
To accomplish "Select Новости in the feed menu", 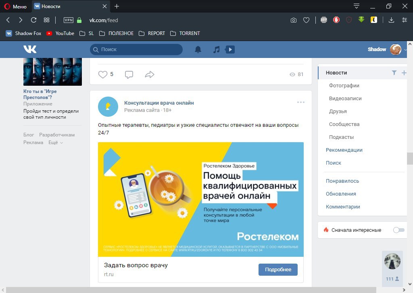I will click(x=336, y=73).
